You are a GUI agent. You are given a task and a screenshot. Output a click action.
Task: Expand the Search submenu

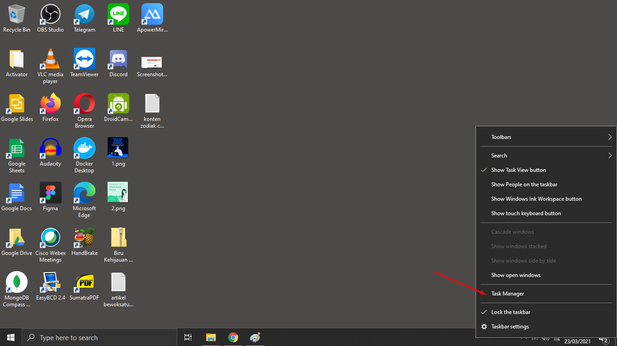[546, 155]
